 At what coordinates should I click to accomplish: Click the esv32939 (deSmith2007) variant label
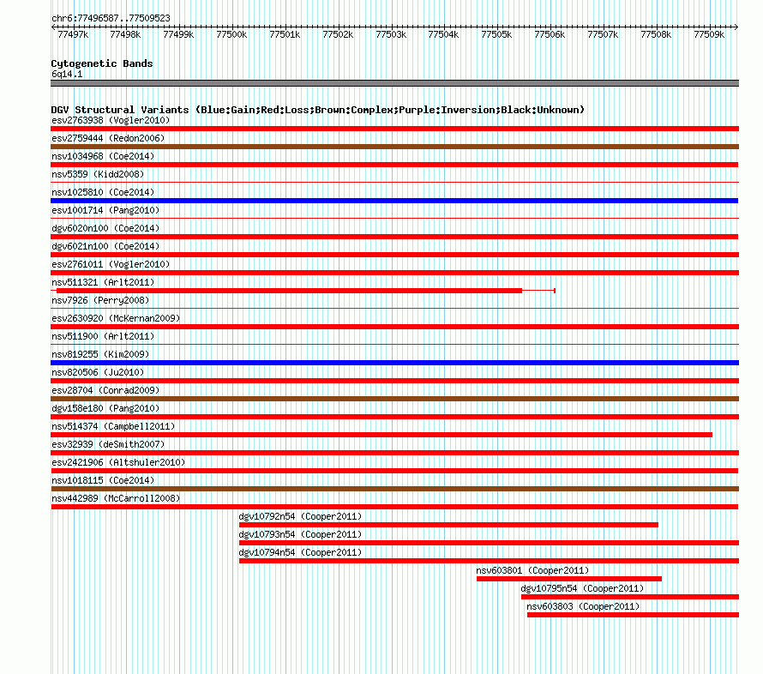point(108,444)
